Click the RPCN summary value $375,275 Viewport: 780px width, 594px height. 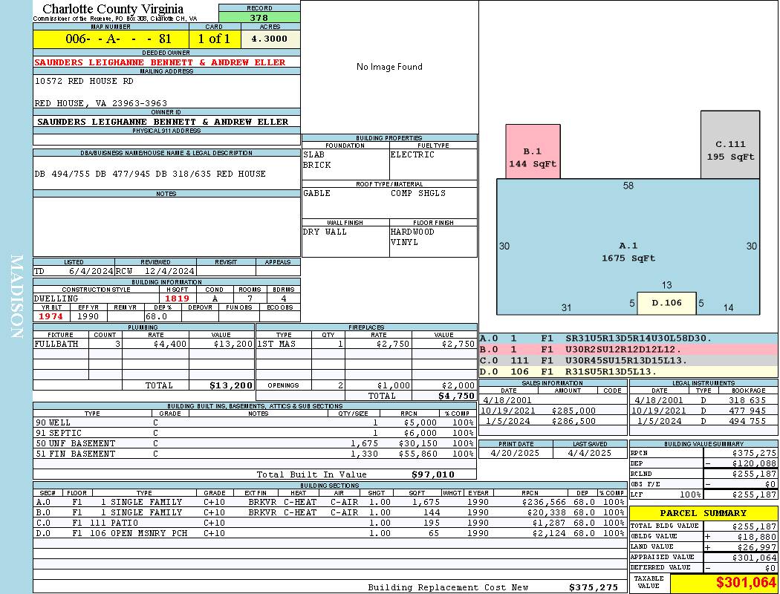[x=754, y=454]
